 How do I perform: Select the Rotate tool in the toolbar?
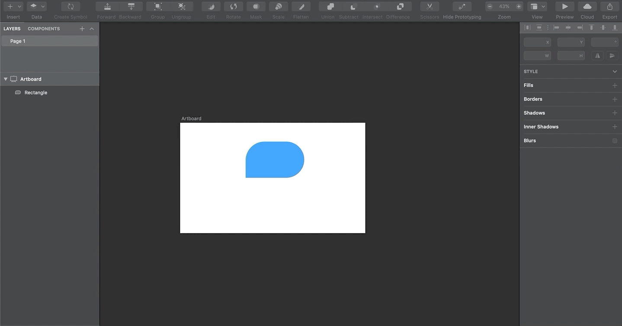(233, 6)
